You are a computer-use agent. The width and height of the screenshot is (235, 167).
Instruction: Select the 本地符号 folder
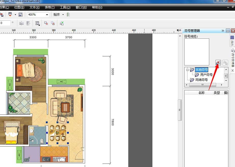201,70
